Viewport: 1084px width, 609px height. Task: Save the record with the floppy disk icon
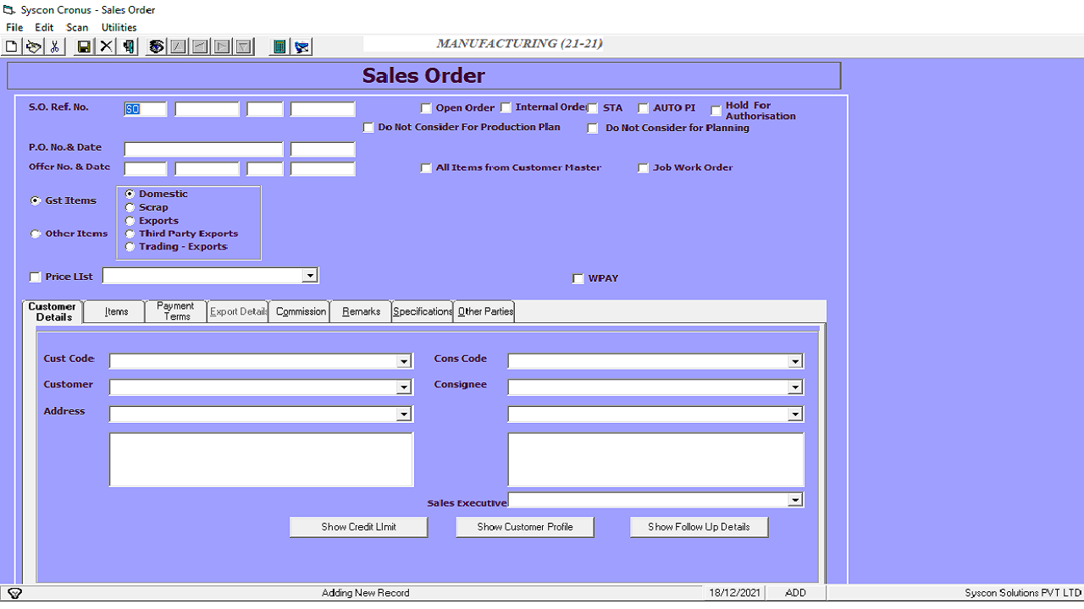click(84, 47)
